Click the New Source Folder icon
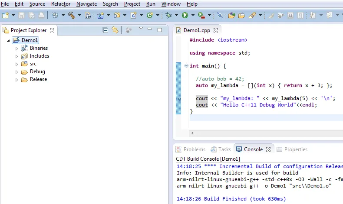The image size is (343, 204). coord(117,15)
